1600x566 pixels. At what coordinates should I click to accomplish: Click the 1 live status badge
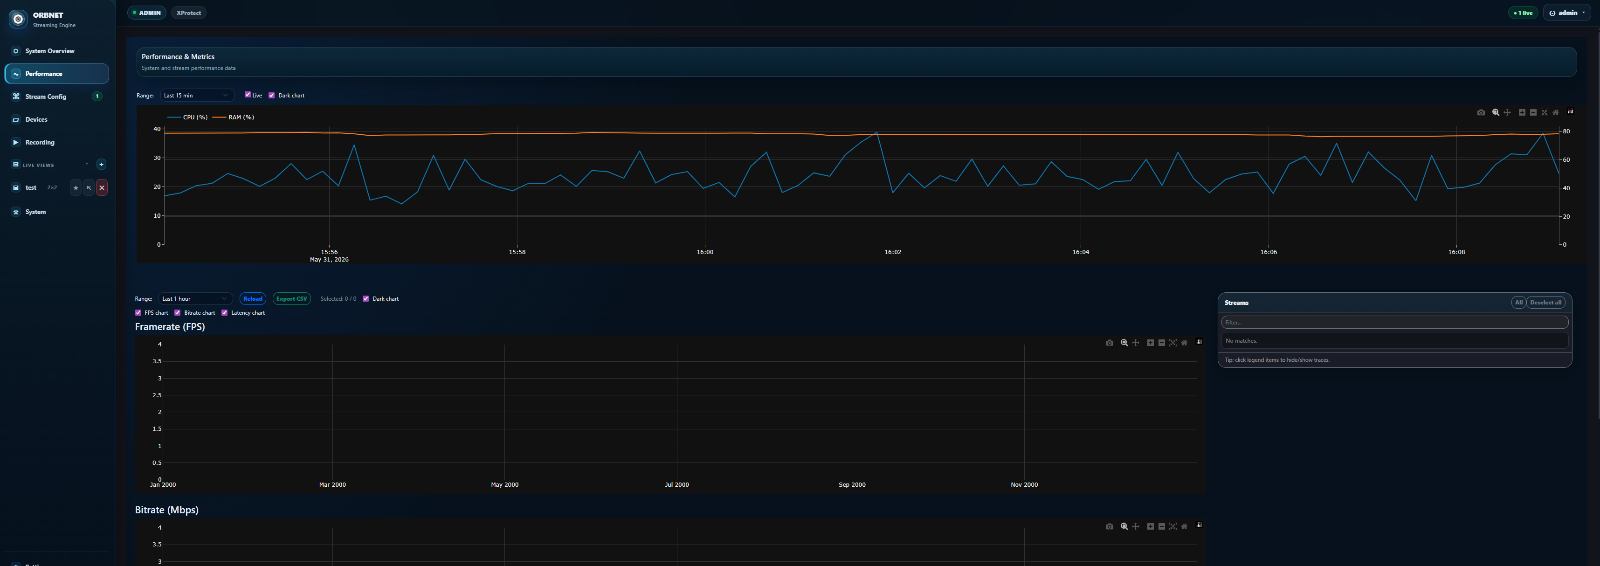(1523, 13)
